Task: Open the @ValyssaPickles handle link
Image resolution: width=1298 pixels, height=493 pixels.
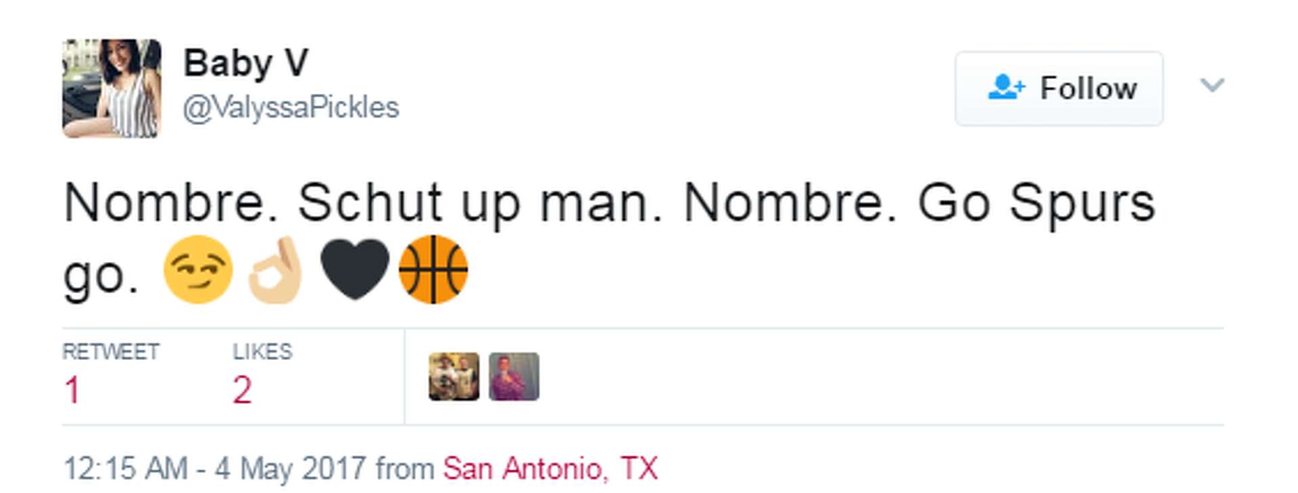Action: coord(291,107)
